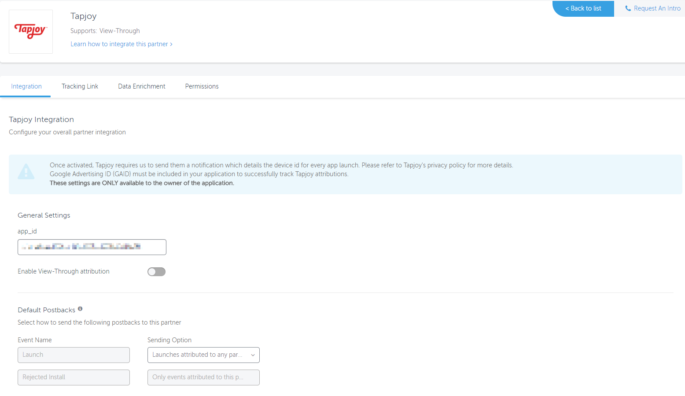Click the Tapjoy Integration heading
Viewport: 685px width, 396px height.
[x=41, y=119]
